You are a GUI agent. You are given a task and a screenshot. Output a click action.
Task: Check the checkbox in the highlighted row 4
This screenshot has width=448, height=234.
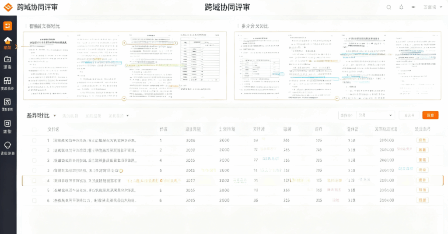pos(34,181)
